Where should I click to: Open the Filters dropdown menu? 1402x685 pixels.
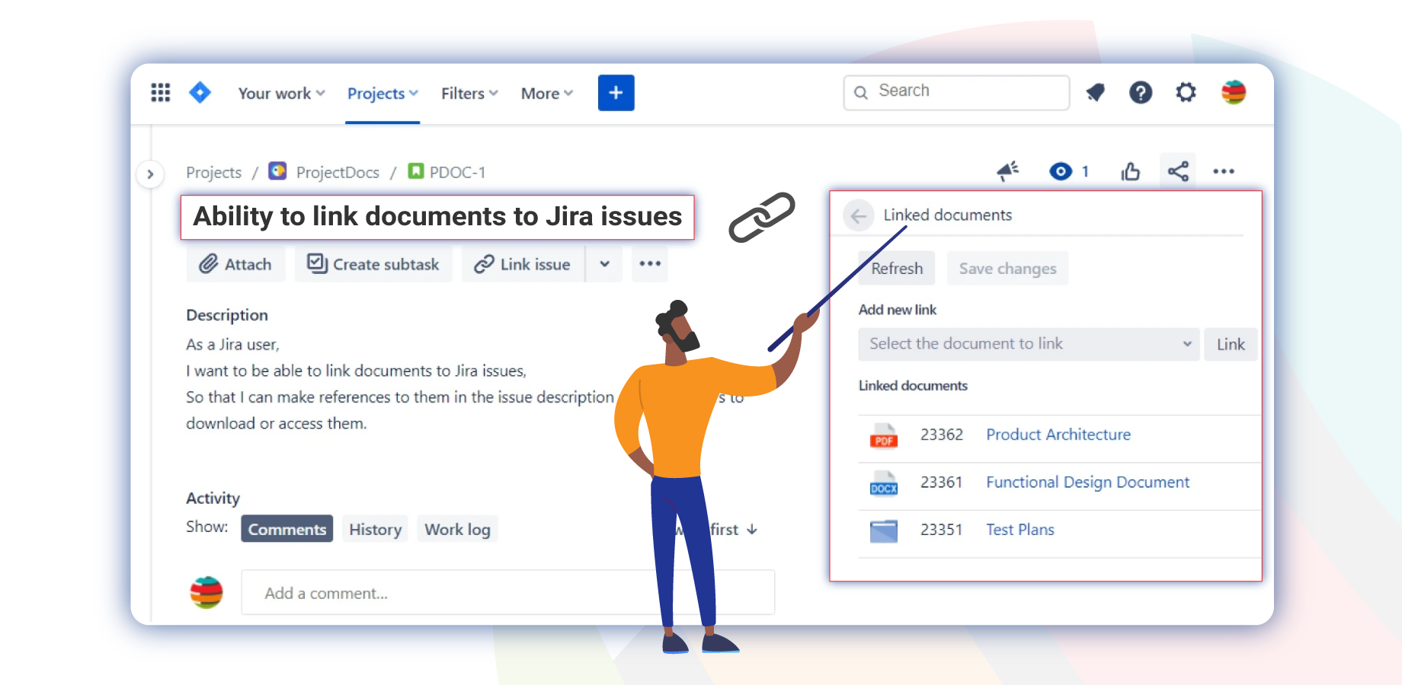469,94
